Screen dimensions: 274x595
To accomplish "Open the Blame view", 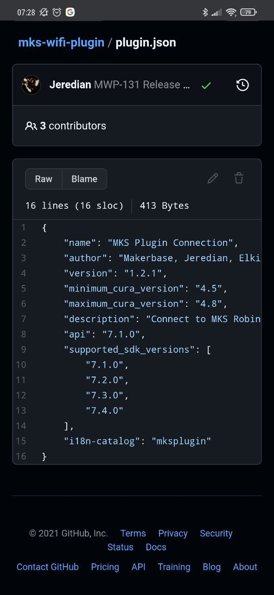I will [84, 179].
